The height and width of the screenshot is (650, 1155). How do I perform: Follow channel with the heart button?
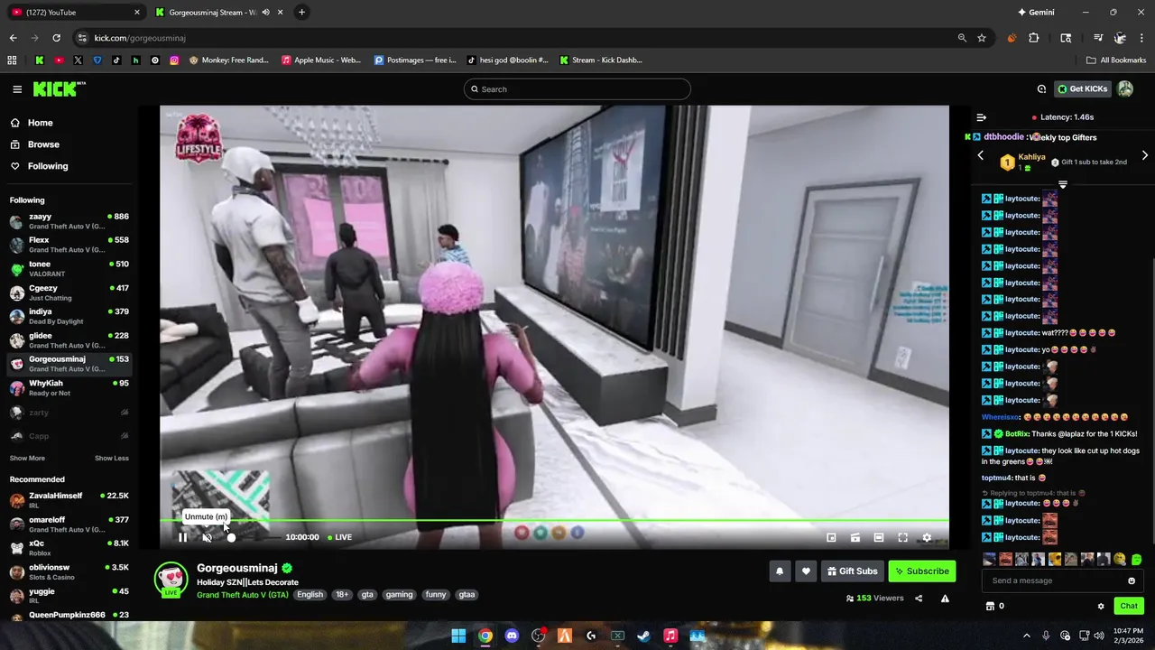pyautogui.click(x=806, y=571)
